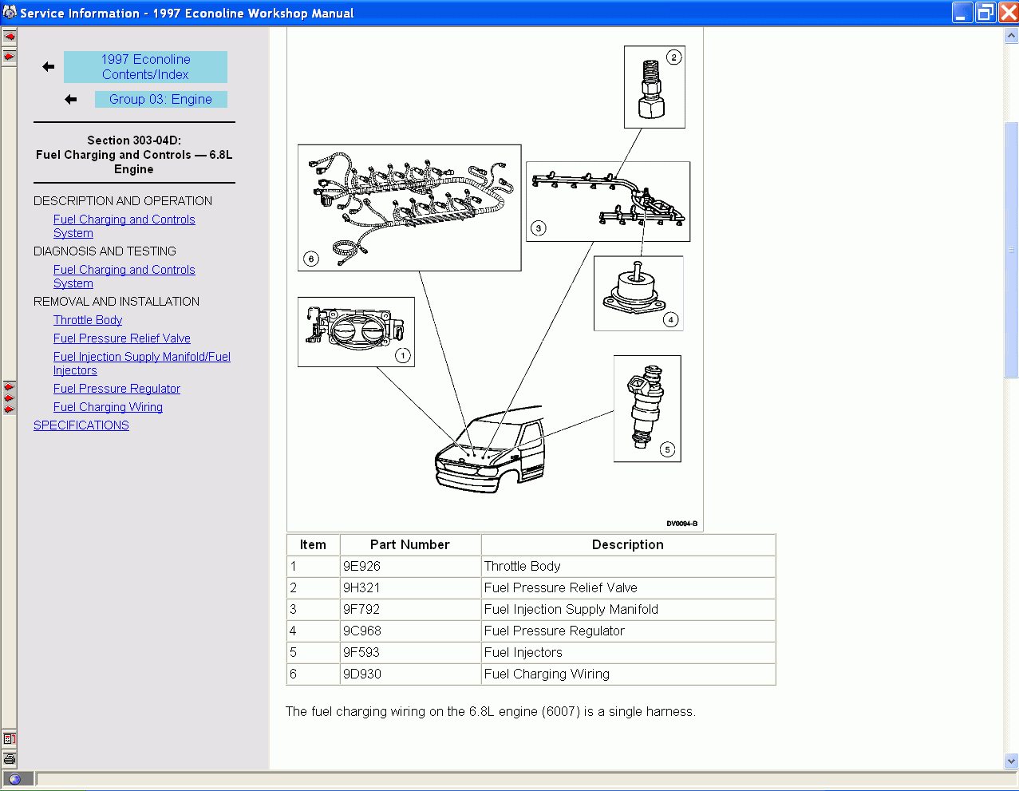Click the scroll down arrow of the content pane

coord(1011,761)
